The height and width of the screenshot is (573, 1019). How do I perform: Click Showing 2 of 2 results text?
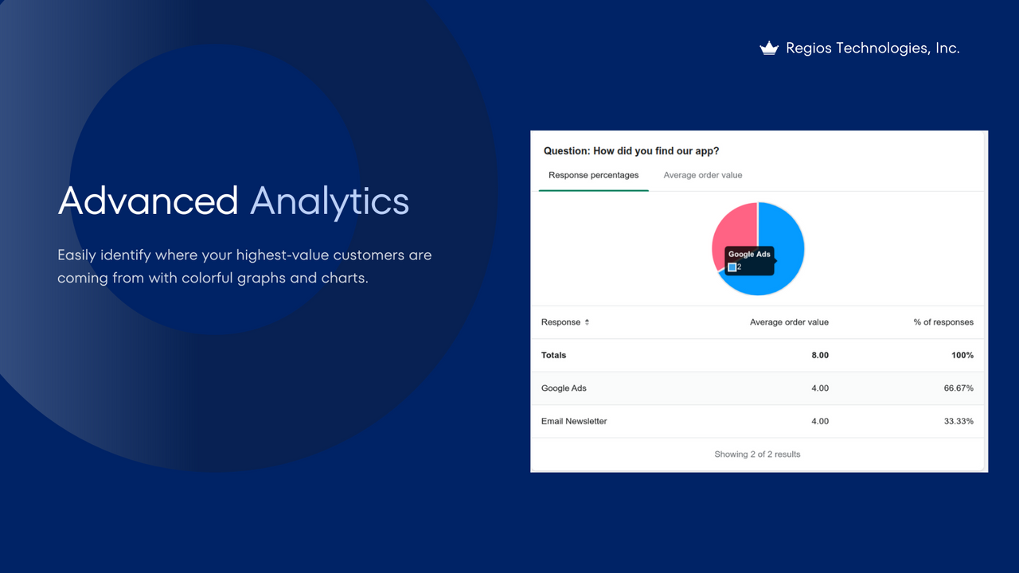click(x=757, y=454)
